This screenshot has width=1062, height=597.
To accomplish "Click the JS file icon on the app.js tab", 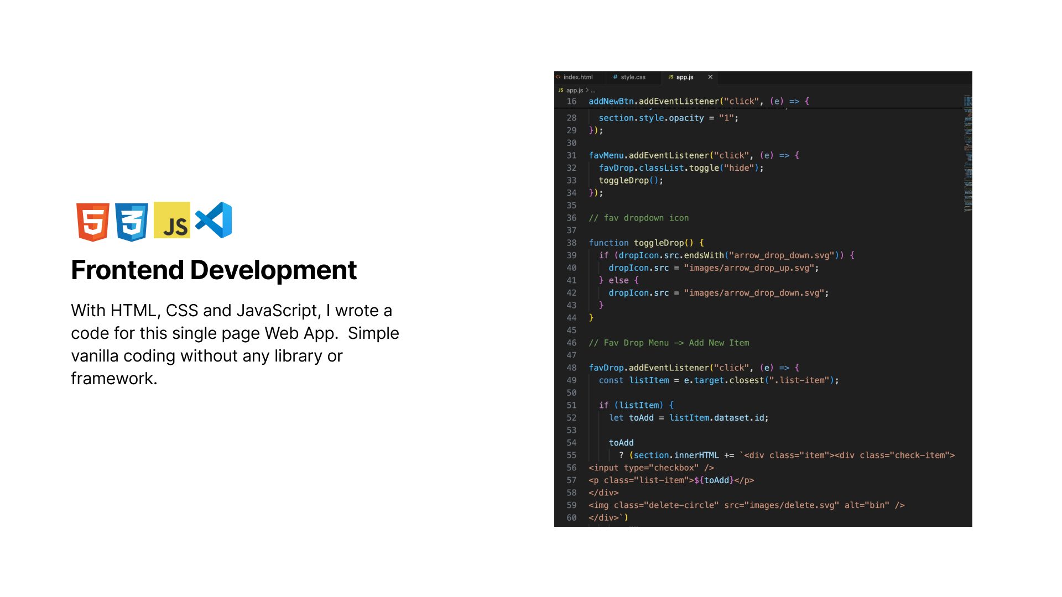I will coord(670,77).
